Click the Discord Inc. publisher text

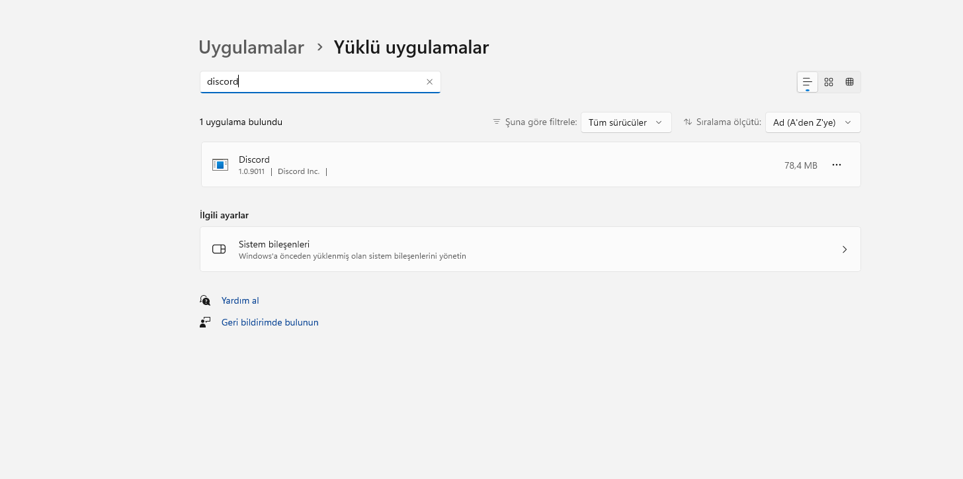(298, 171)
